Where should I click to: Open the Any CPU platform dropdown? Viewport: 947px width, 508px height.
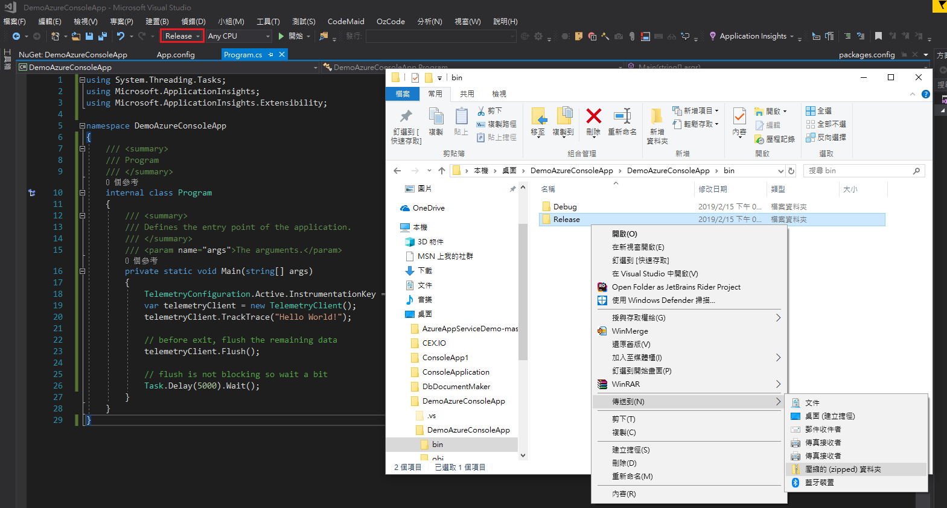pos(238,36)
